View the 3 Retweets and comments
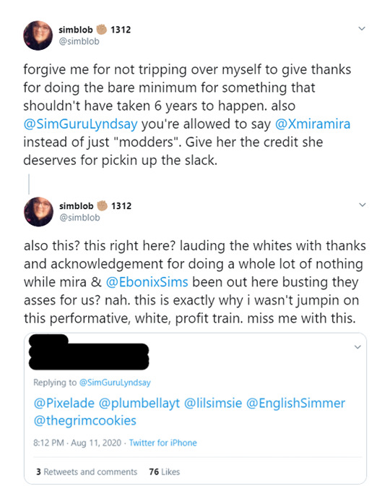Screen dimensions: 390x502 point(87,472)
